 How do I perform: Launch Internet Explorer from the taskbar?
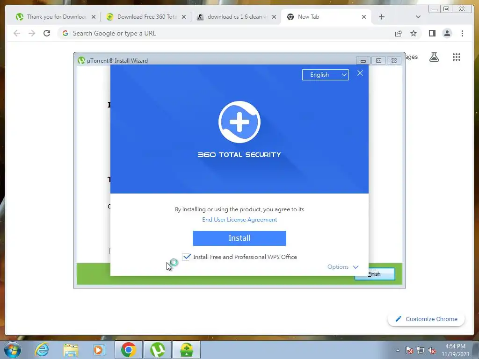click(42, 350)
